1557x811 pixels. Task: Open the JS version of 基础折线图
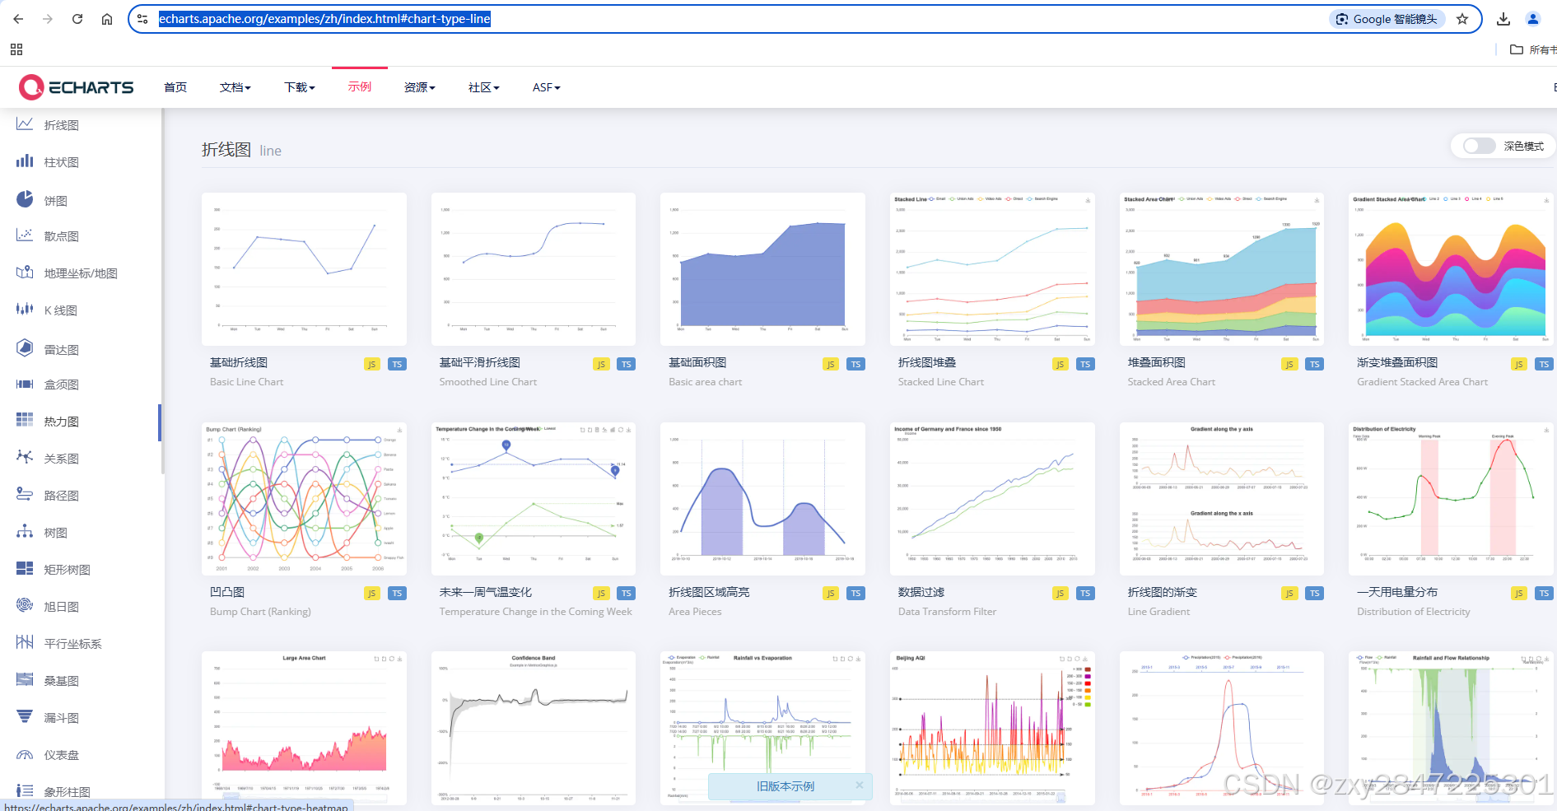click(x=372, y=363)
